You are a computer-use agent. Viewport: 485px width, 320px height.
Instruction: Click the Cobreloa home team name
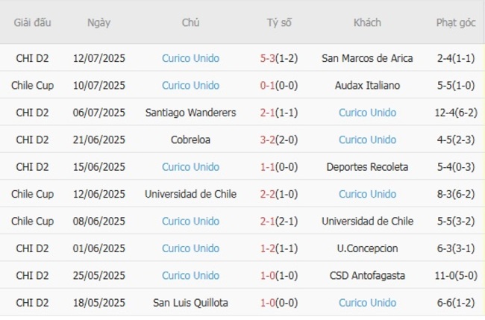pyautogui.click(x=190, y=139)
